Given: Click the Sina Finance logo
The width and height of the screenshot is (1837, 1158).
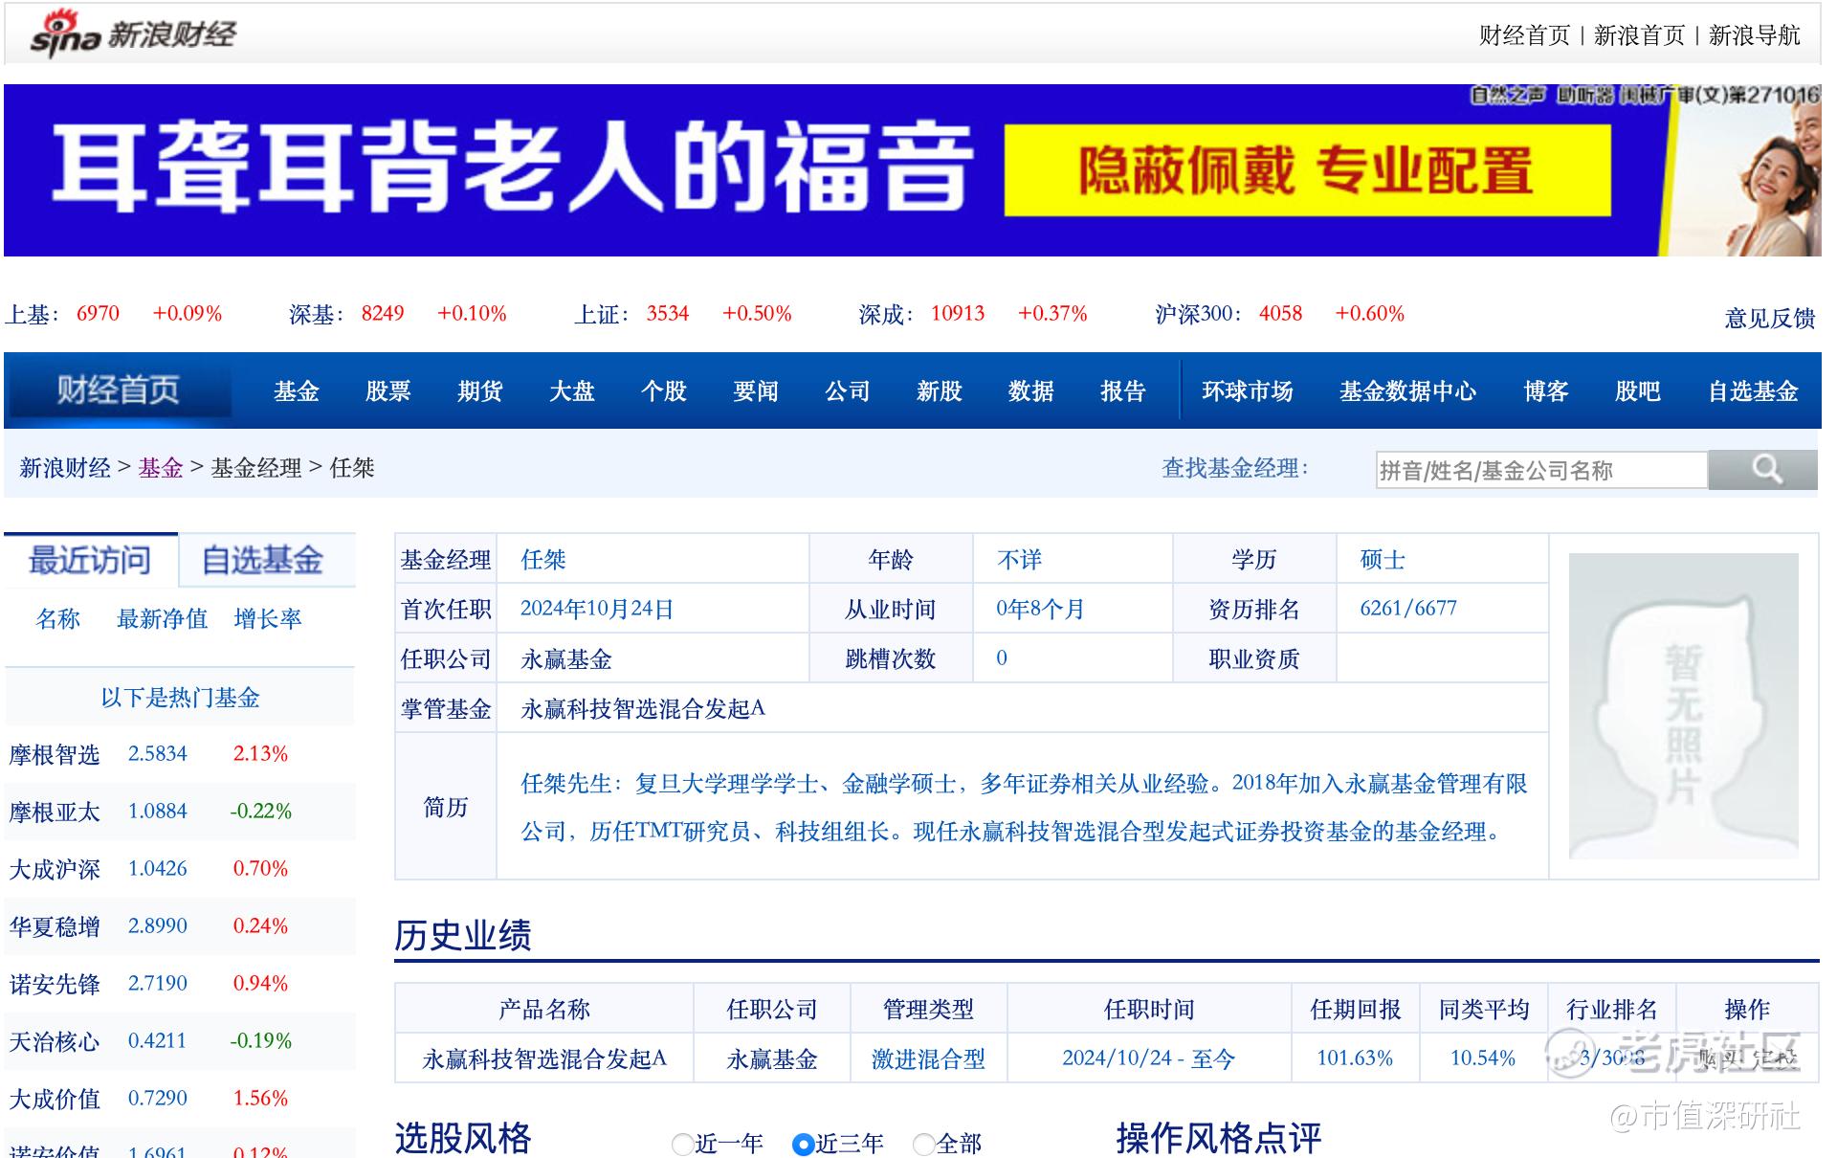Looking at the screenshot, I should [x=133, y=33].
